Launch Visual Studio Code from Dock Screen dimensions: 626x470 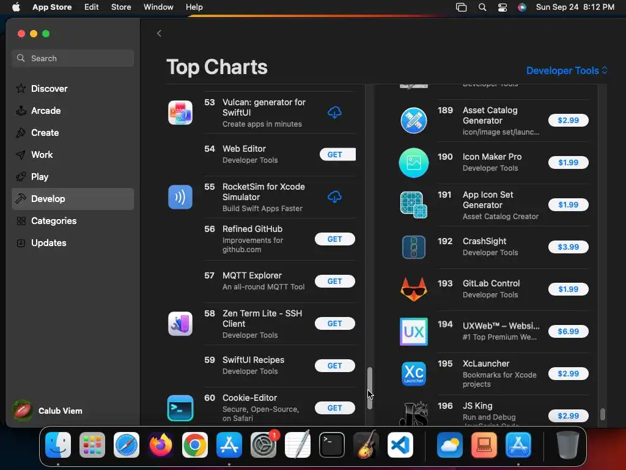(x=400, y=445)
